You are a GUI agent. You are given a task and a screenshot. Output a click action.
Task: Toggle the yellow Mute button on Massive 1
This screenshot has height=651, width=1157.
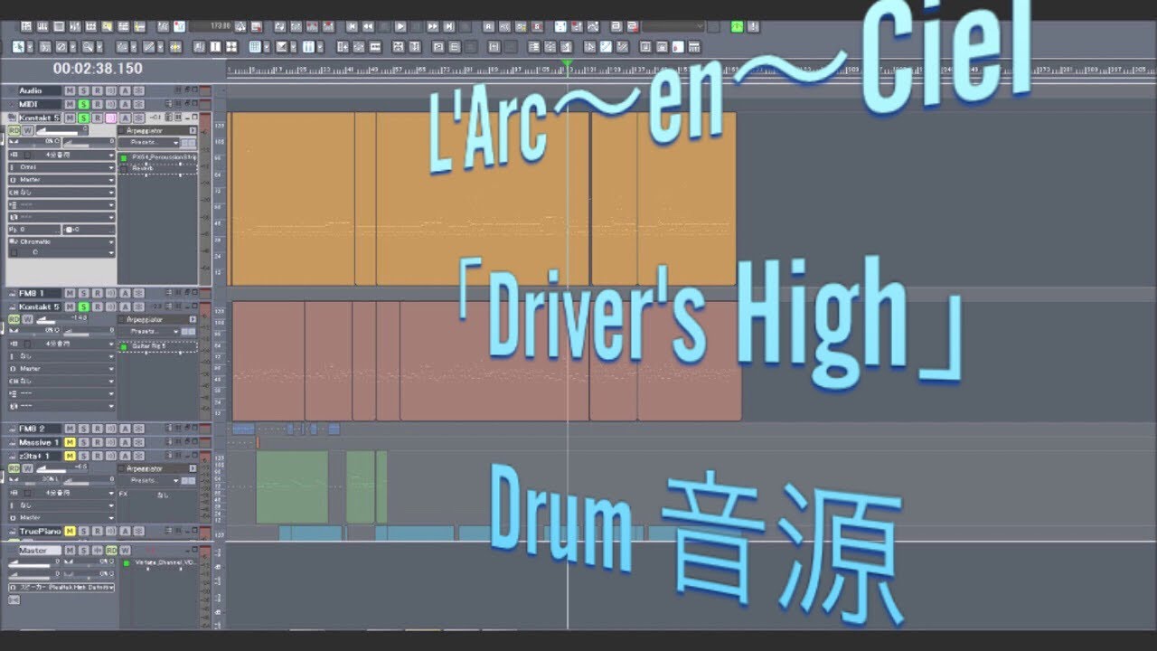(x=70, y=442)
